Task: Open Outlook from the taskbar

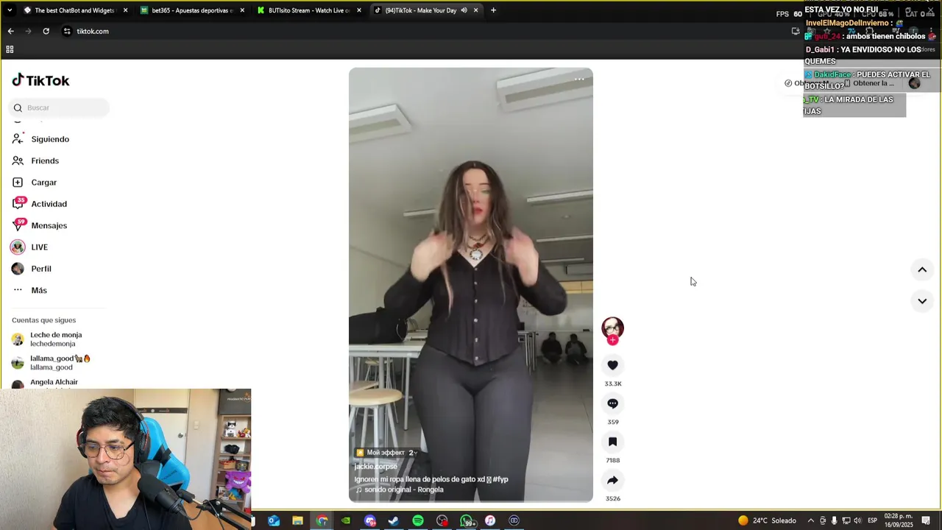Action: (274, 520)
